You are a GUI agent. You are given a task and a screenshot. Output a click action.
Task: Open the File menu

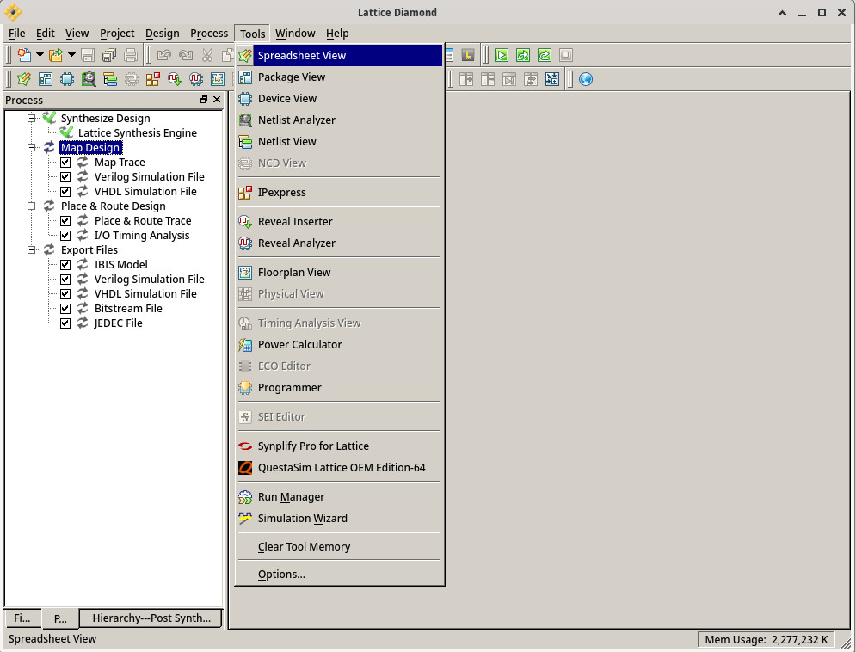17,34
